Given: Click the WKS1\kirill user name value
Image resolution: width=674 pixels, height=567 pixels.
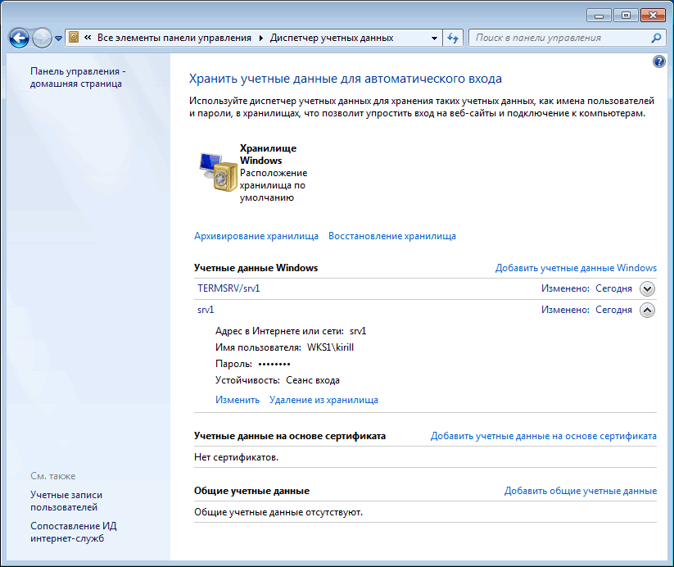Looking at the screenshot, I should (x=330, y=347).
